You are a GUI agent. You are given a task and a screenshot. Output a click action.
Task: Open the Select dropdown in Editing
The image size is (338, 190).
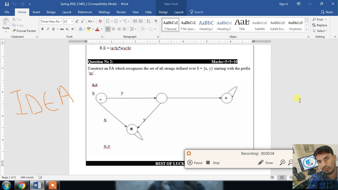(x=320, y=31)
